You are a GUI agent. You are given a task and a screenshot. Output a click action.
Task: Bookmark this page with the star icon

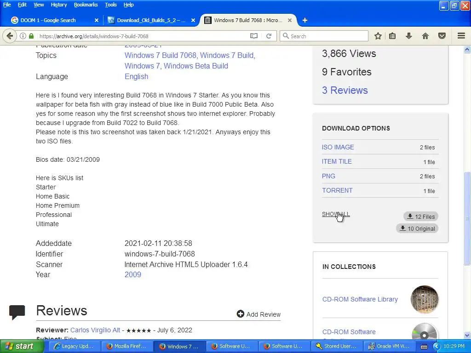click(x=378, y=36)
